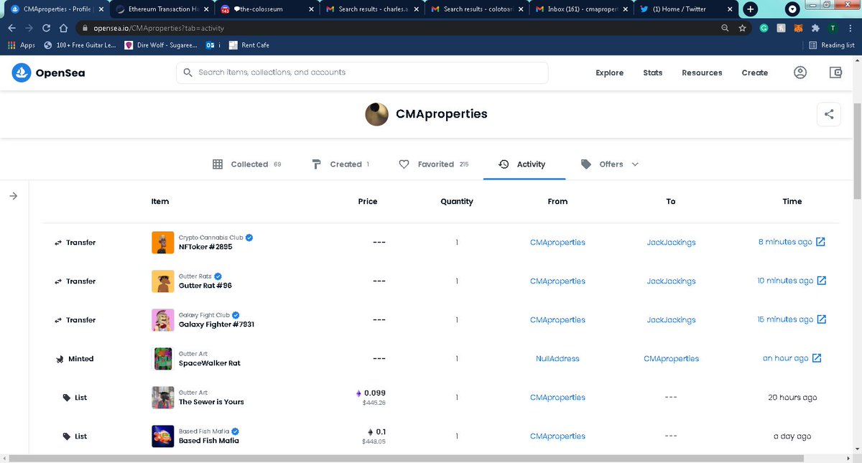Click browser reload button
This screenshot has height=463, width=862.
(46, 28)
